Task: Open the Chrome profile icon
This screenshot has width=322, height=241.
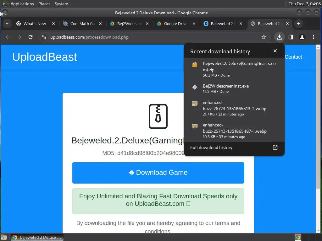Action: point(302,37)
